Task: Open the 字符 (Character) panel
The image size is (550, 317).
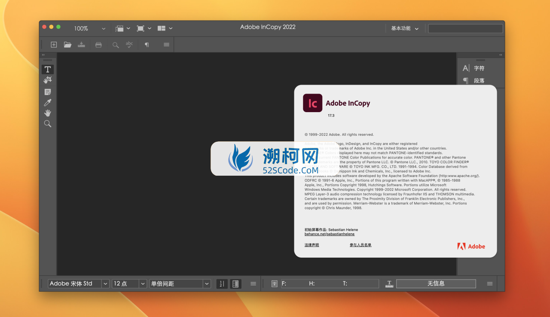Action: (x=474, y=68)
